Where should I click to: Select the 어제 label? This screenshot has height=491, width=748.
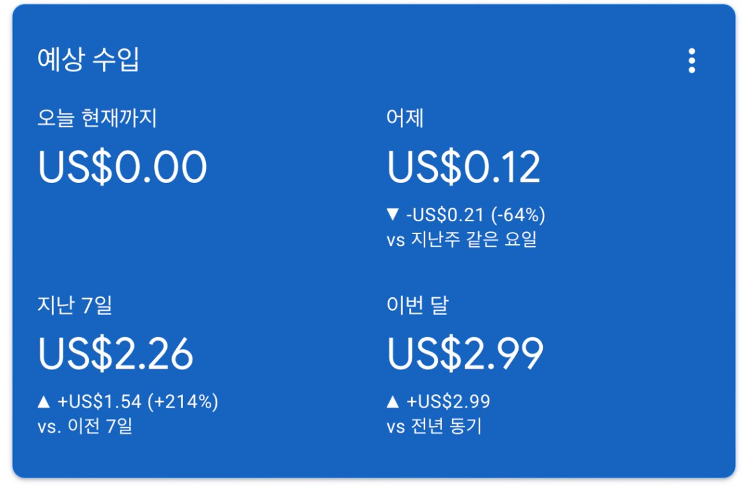[x=405, y=118]
